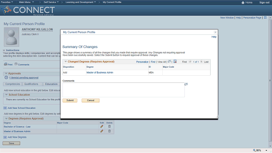Open the zoom level dropdown arrow
Viewport: 272px width, 153px height.
pyautogui.click(x=266, y=150)
